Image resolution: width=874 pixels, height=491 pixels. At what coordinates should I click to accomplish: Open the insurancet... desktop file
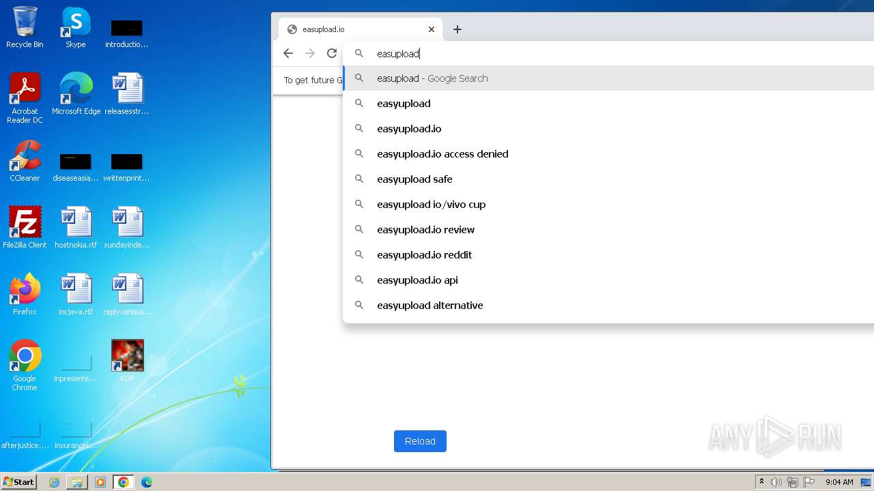click(x=76, y=435)
